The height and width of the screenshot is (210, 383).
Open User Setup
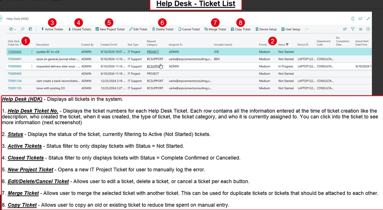[291, 29]
